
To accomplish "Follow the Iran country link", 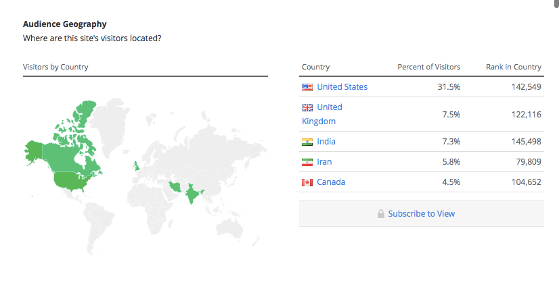I will 324,162.
